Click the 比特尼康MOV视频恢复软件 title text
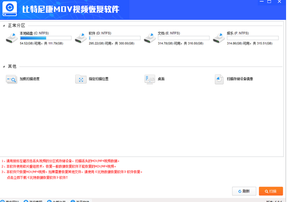 point(71,9)
